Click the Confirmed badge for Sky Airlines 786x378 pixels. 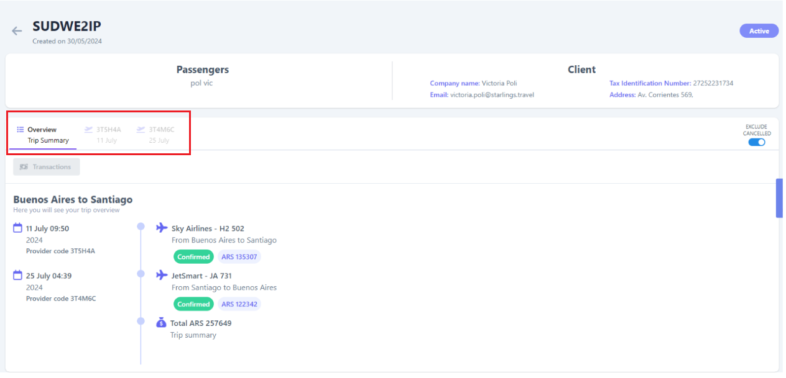pos(193,257)
